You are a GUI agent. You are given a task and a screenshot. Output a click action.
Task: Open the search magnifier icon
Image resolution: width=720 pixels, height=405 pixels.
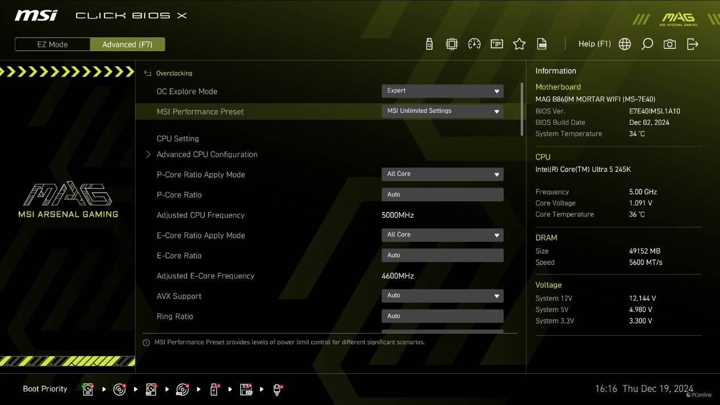[x=647, y=44]
